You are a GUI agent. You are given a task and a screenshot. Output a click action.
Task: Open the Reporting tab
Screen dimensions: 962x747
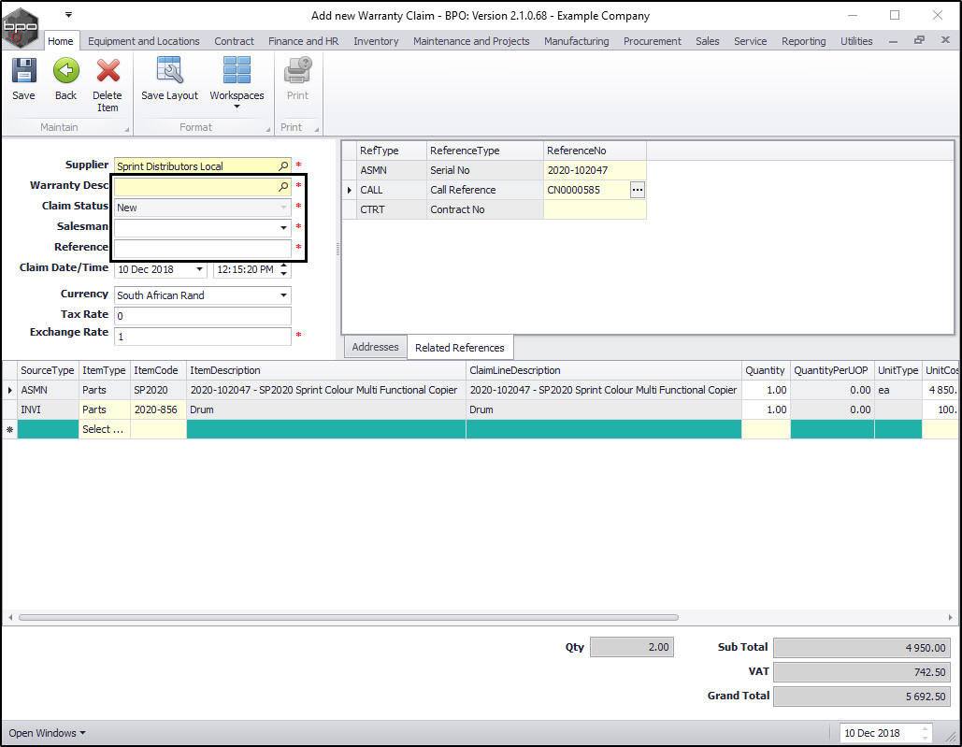803,41
